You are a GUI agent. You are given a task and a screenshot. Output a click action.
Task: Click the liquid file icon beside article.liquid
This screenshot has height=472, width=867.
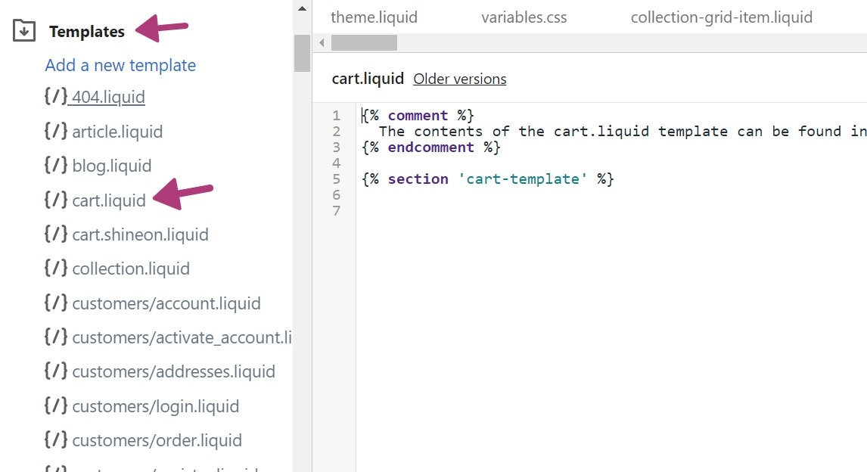pyautogui.click(x=56, y=131)
